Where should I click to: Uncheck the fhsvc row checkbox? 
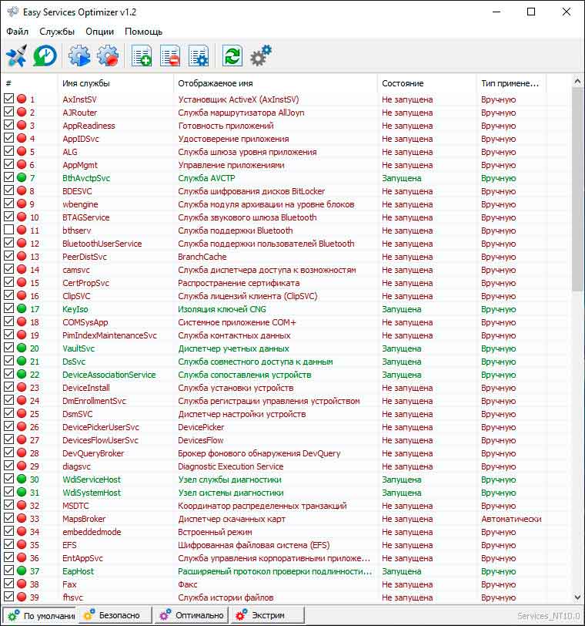8,597
